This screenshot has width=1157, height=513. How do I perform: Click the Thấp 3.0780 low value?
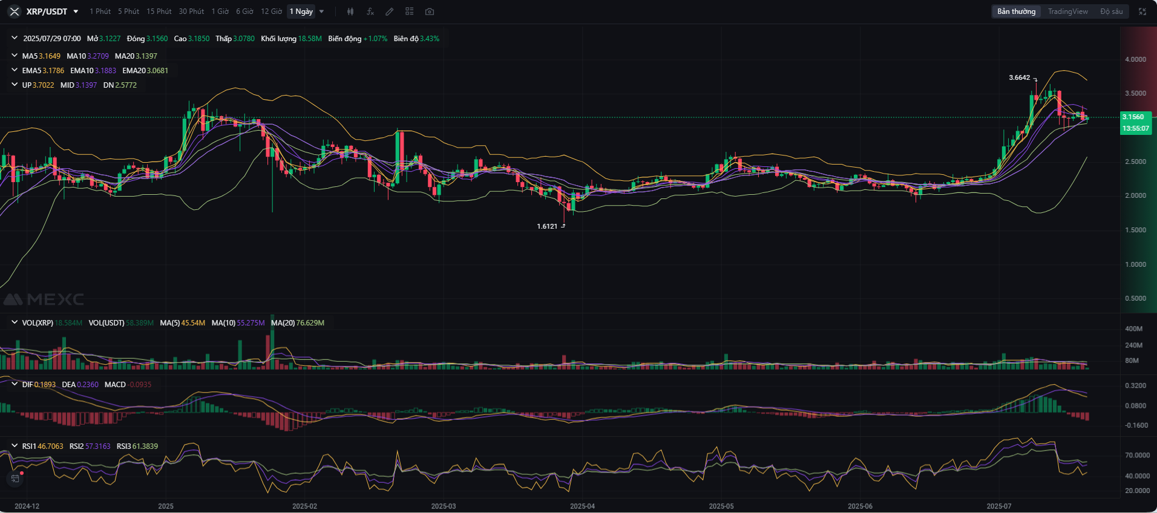point(235,38)
